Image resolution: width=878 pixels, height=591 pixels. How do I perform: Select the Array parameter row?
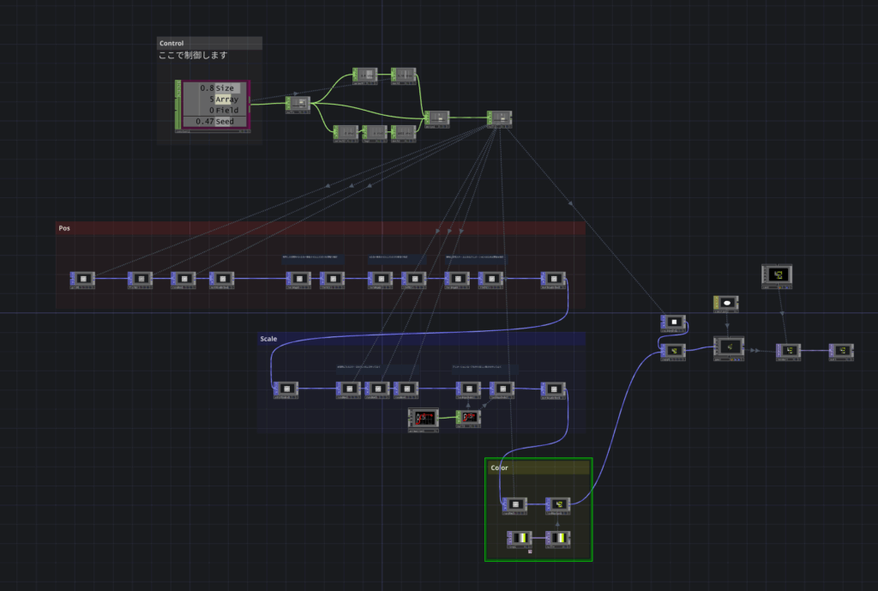213,100
